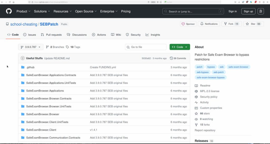Click the GitHub logo home icon
Screen dimensions: 270x144
[x=9, y=11]
